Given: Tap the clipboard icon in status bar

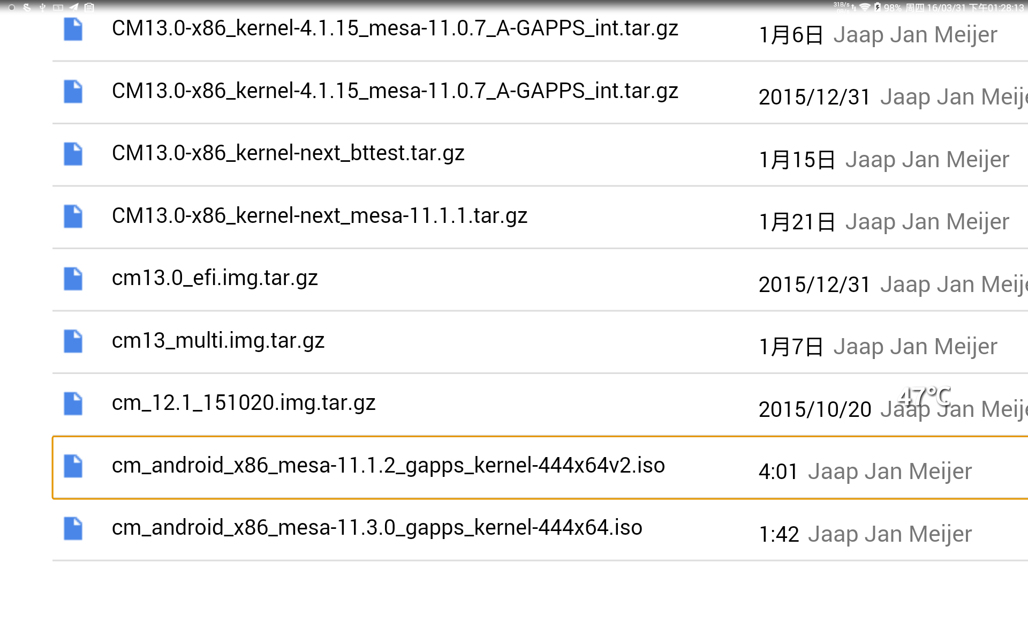Looking at the screenshot, I should [89, 8].
